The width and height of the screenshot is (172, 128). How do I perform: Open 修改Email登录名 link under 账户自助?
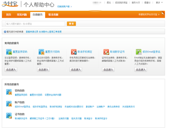pyautogui.click(x=22, y=107)
